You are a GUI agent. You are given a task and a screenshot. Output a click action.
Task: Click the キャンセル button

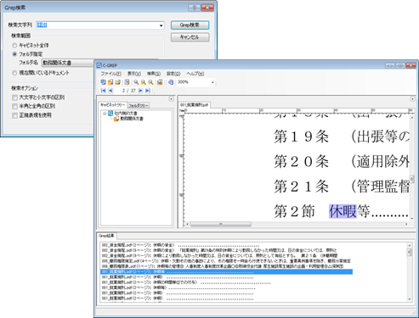pyautogui.click(x=190, y=37)
